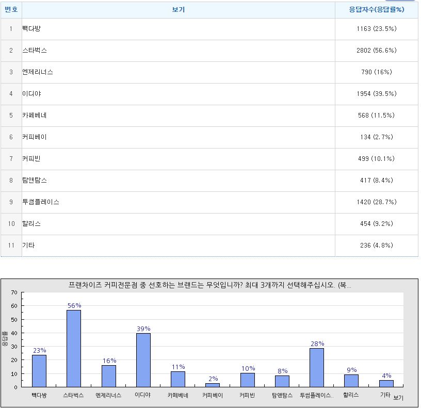The image size is (421, 409).
Task: Click the 이디야 bar labeled 39%
Action: pos(143,360)
